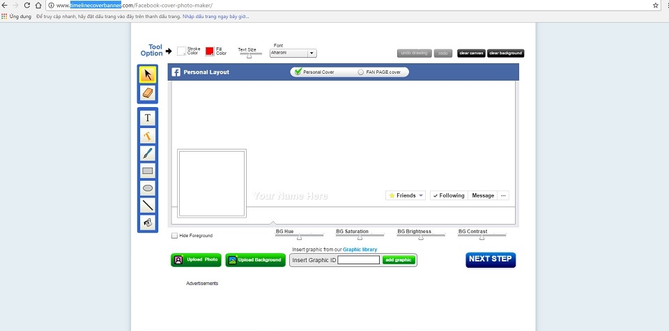Image resolution: width=669 pixels, height=331 pixels.
Task: Click browser back arrow
Action: point(5,5)
